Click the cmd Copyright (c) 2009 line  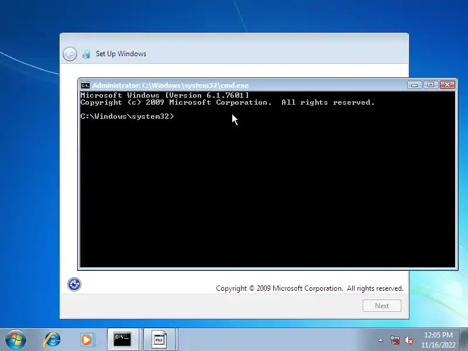click(228, 102)
